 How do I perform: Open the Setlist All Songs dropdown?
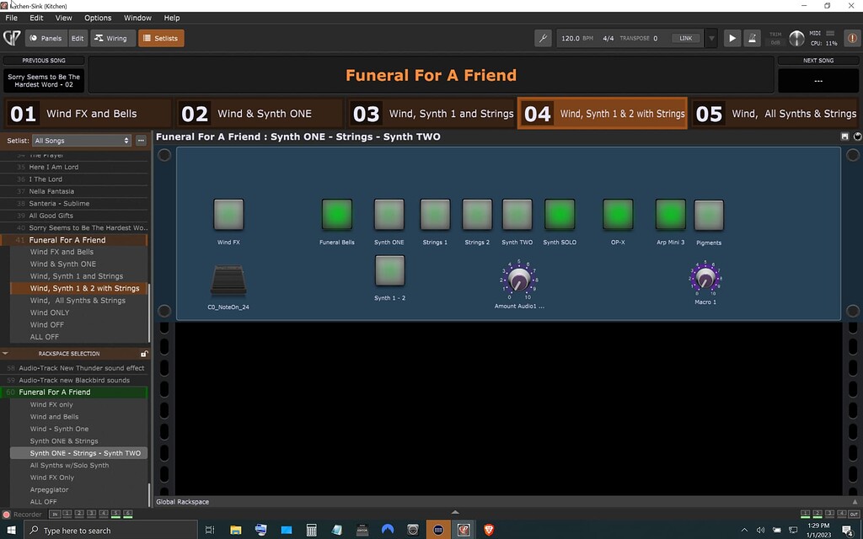[x=81, y=141]
